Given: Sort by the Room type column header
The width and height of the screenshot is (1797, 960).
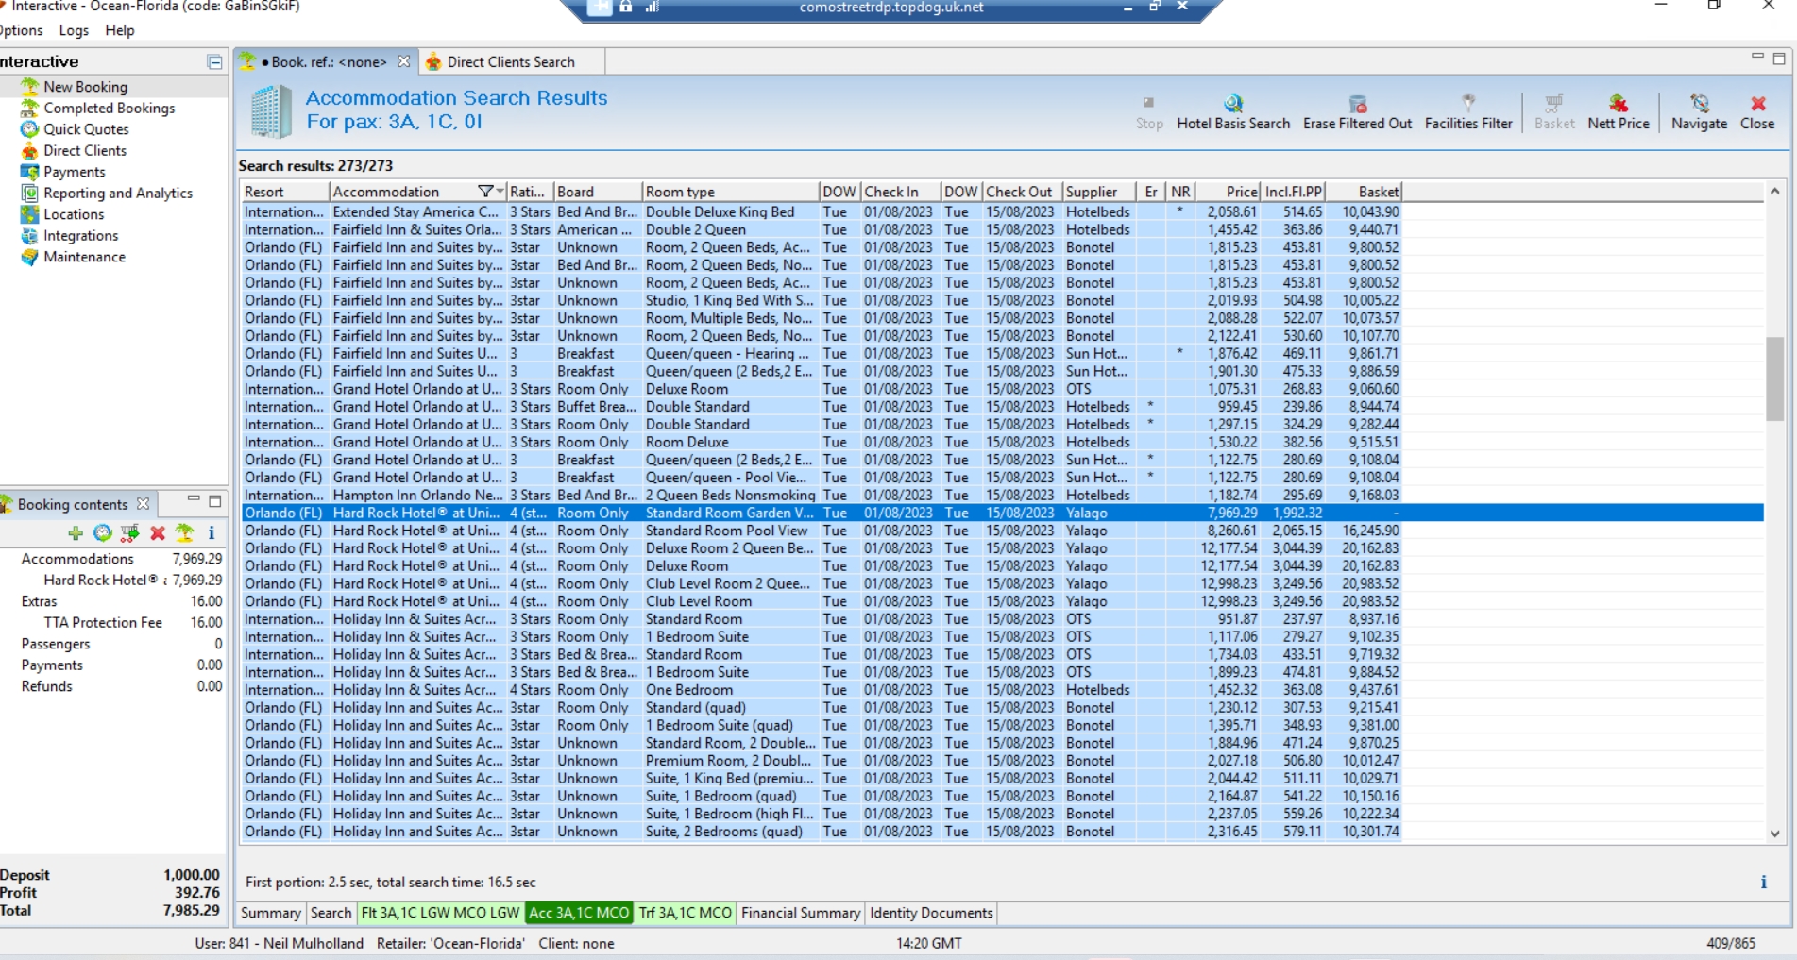Looking at the screenshot, I should pyautogui.click(x=730, y=192).
